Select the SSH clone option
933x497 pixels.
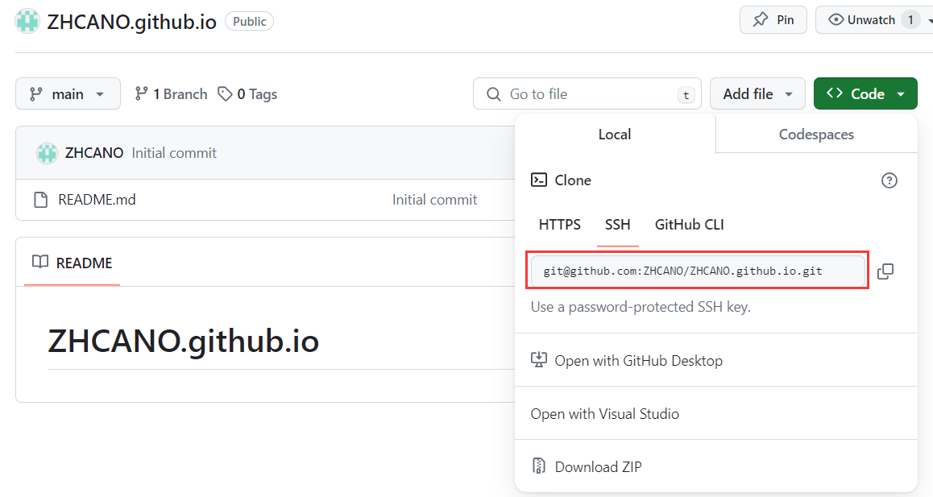618,225
